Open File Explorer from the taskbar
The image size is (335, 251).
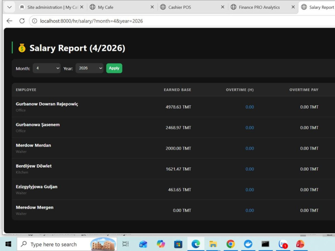tap(213, 244)
